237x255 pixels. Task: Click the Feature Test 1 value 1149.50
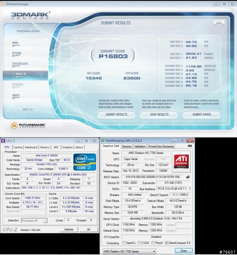194,66
